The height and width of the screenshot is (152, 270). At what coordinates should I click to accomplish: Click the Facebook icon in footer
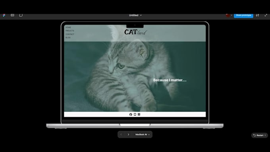(131, 114)
